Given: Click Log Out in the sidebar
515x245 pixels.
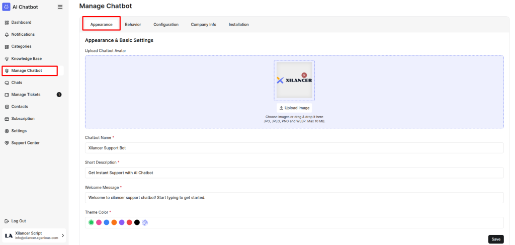Looking at the screenshot, I should [19, 221].
